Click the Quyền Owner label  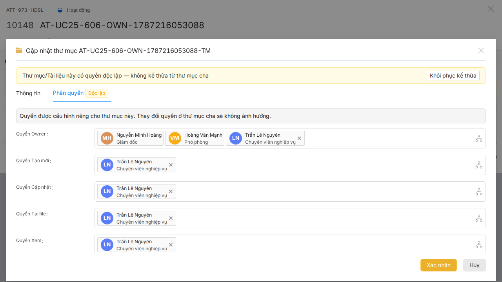pos(31,134)
